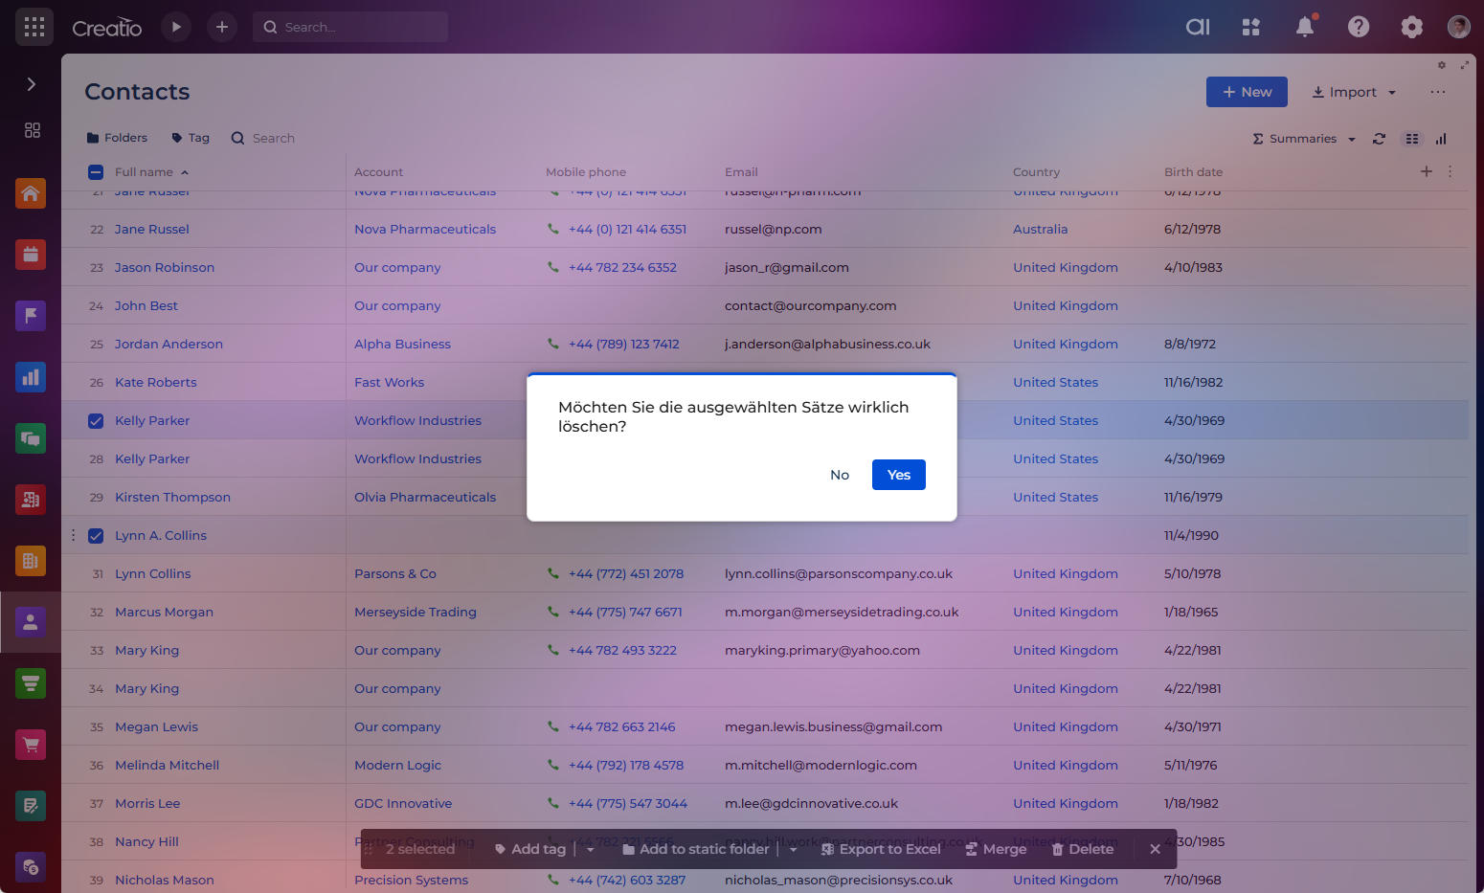Open the notifications bell icon
This screenshot has width=1484, height=893.
[x=1304, y=27]
